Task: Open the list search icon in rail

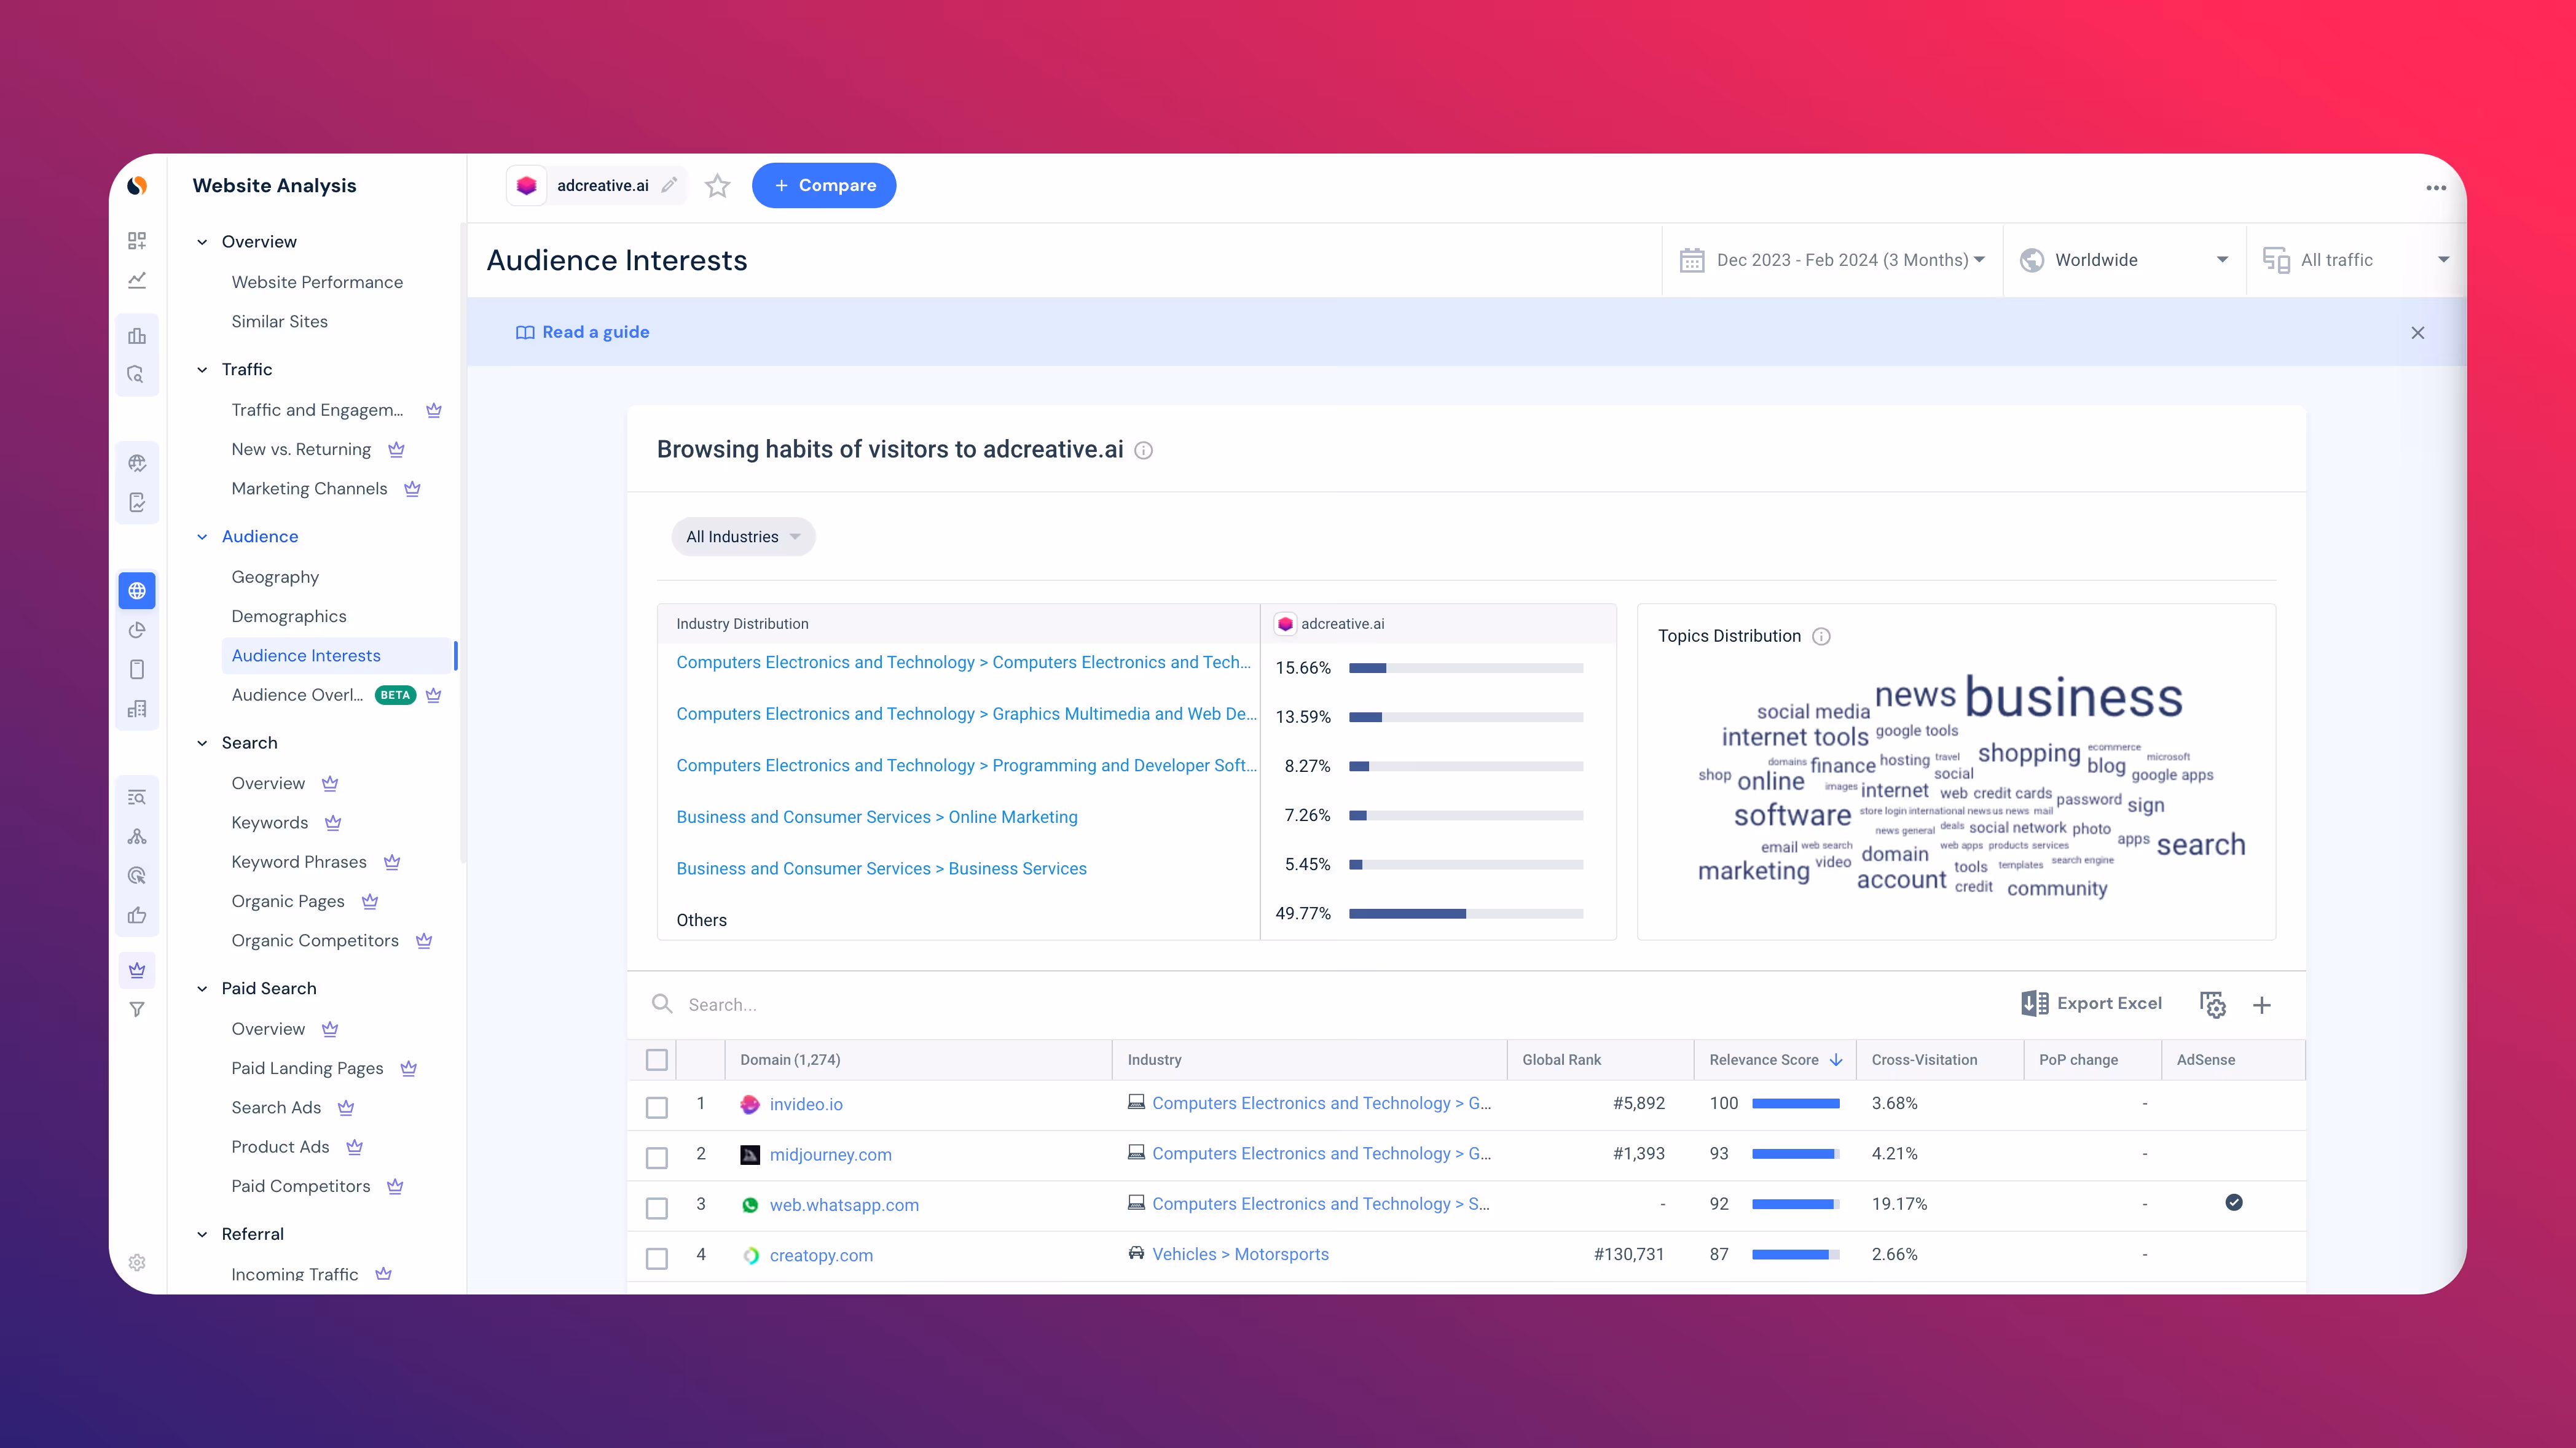Action: point(137,798)
